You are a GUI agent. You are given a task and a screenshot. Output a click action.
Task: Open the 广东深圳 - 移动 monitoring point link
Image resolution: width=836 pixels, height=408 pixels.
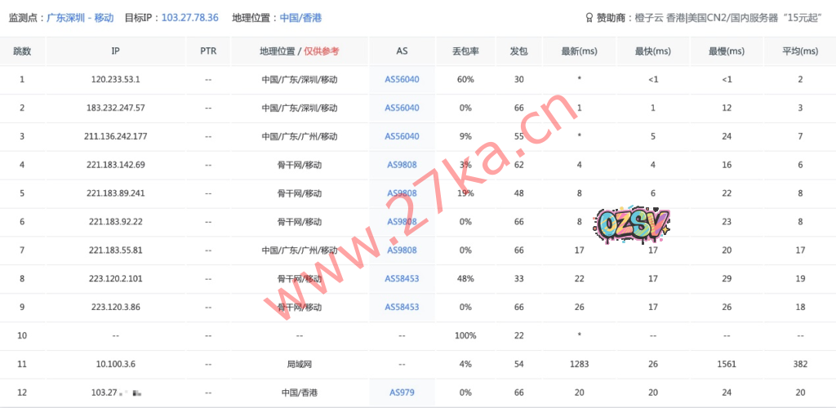coord(80,17)
